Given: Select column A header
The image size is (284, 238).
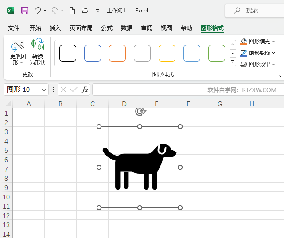Looking at the screenshot, I should pyautogui.click(x=29, y=104).
